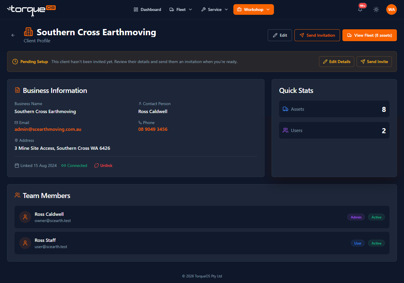Select the Ross Staff team member row
Screen dimensions: 404x283
[x=202, y=243]
